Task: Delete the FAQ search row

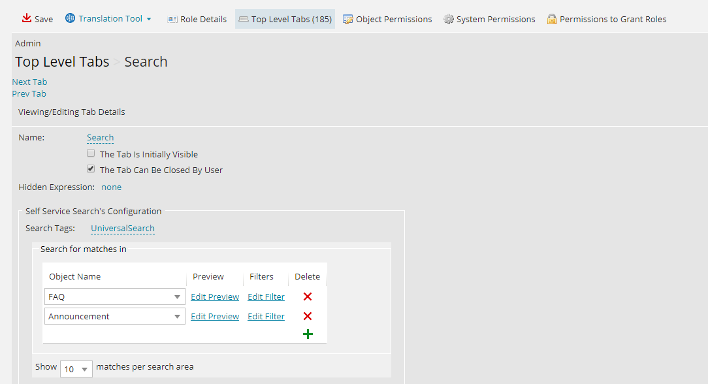Action: [x=307, y=296]
